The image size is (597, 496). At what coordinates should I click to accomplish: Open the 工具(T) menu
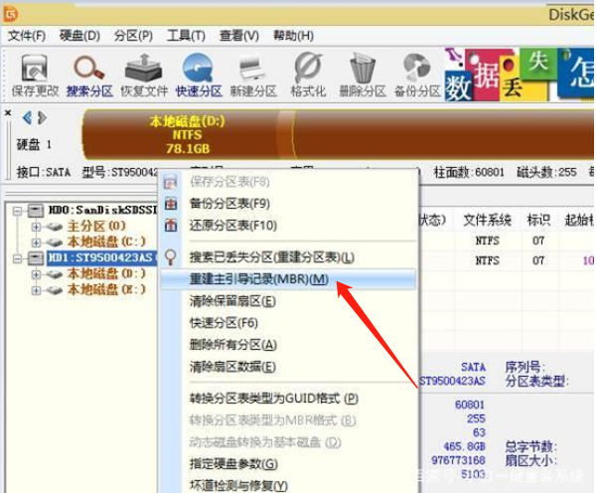(186, 36)
